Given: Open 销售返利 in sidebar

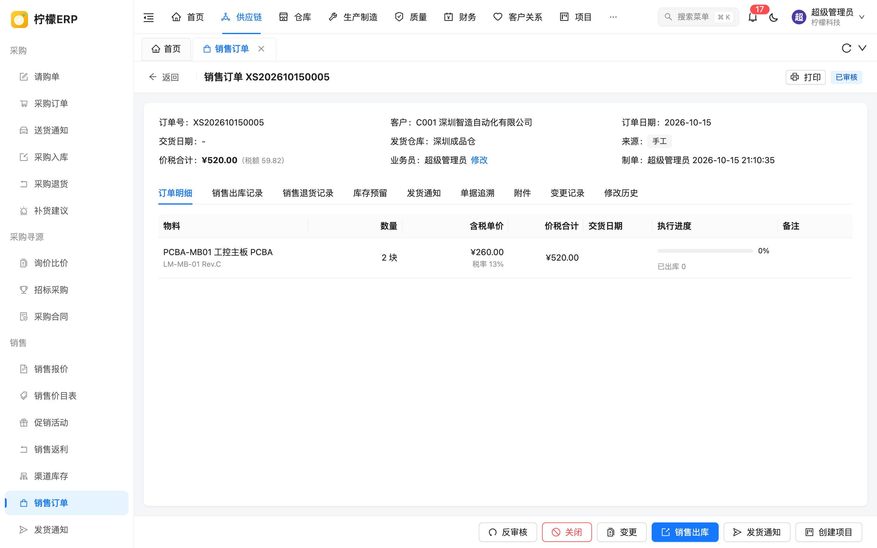Looking at the screenshot, I should tap(67, 449).
